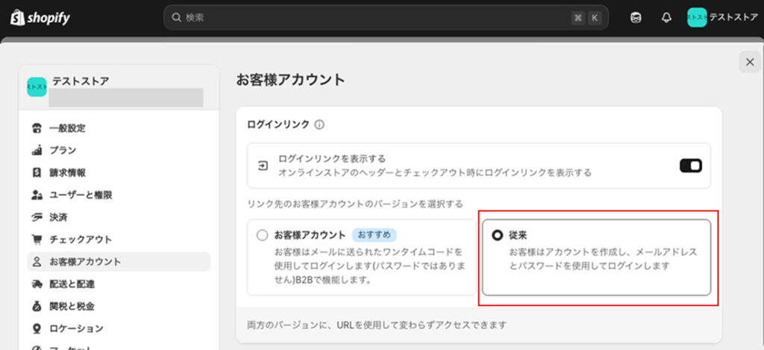Select the お客様アカウント recommended radio option
This screenshot has height=350, width=764.
[x=262, y=235]
